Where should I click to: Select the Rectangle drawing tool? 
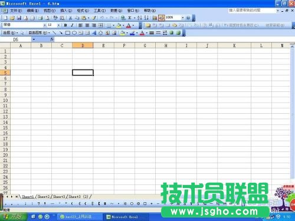point(68,33)
